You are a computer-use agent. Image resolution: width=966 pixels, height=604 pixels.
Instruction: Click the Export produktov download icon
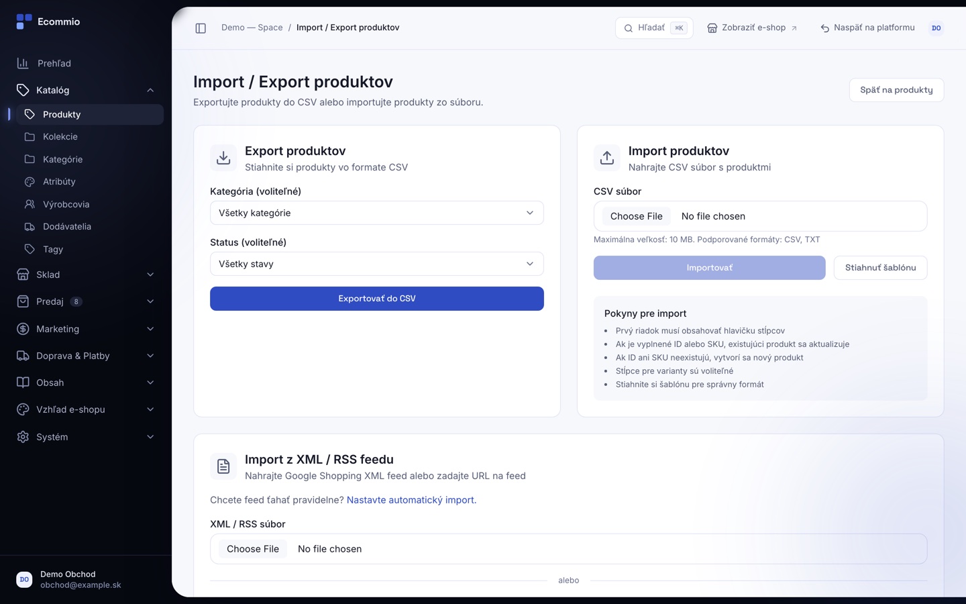tap(223, 158)
